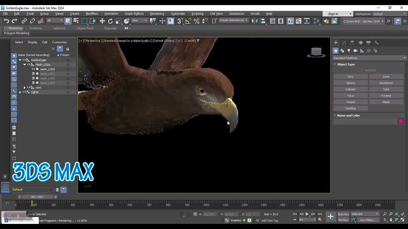This screenshot has height=229, width=408.
Task: Click the ViewCube in the viewport
Action: [316, 52]
